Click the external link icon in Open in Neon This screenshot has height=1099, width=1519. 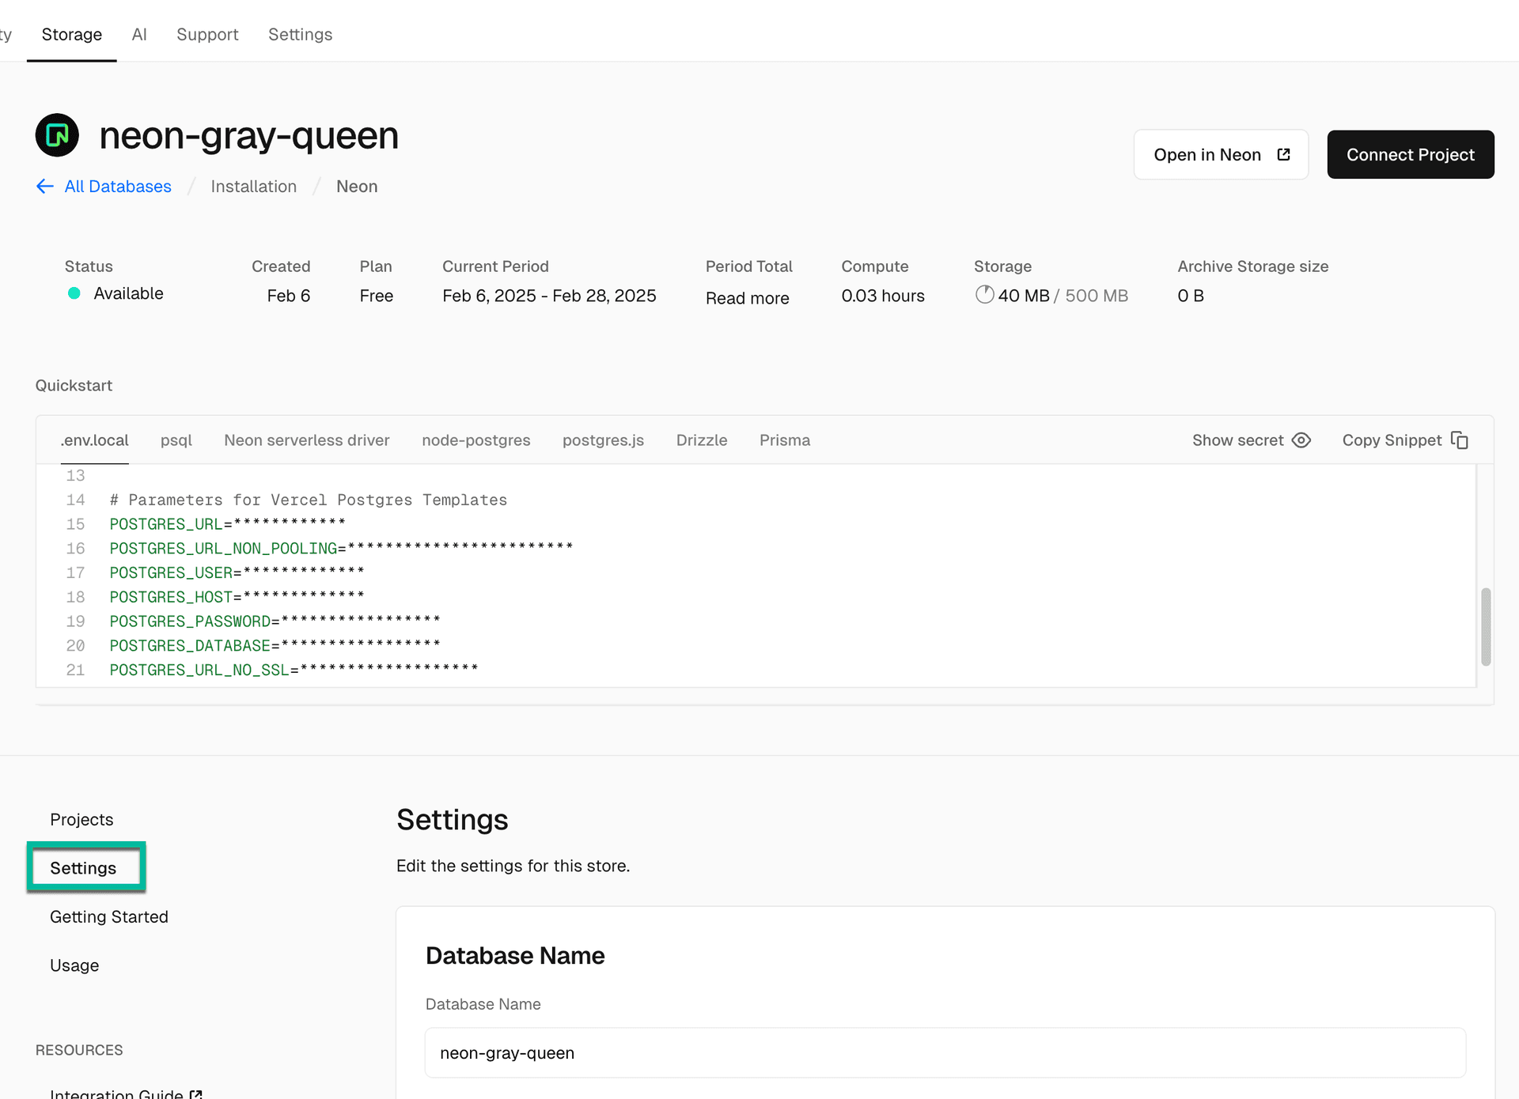point(1283,155)
